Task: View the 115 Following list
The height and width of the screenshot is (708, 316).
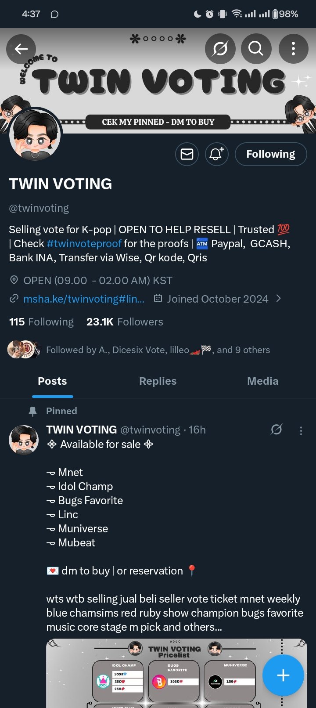Action: (41, 322)
